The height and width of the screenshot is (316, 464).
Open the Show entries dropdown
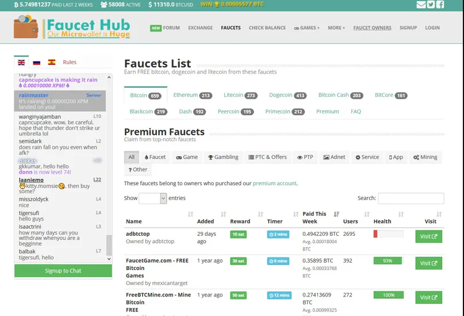click(x=153, y=198)
